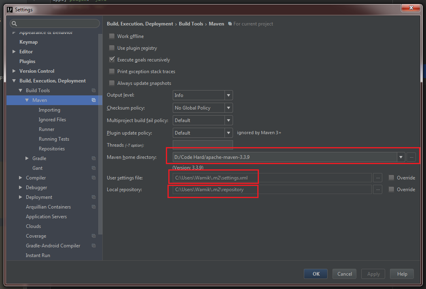Browse for User settings file with ellipsis button
426x289 pixels.
(x=377, y=178)
